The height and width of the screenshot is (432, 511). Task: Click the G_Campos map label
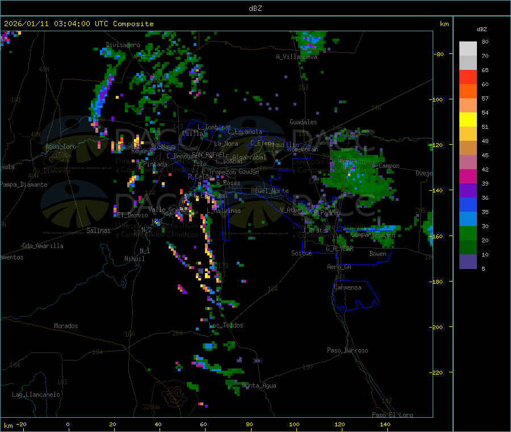[386, 166]
